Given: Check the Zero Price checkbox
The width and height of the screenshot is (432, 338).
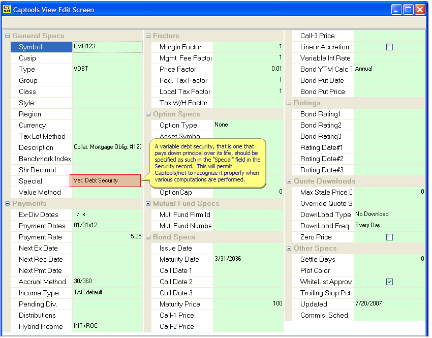Looking at the screenshot, I should pos(389,237).
